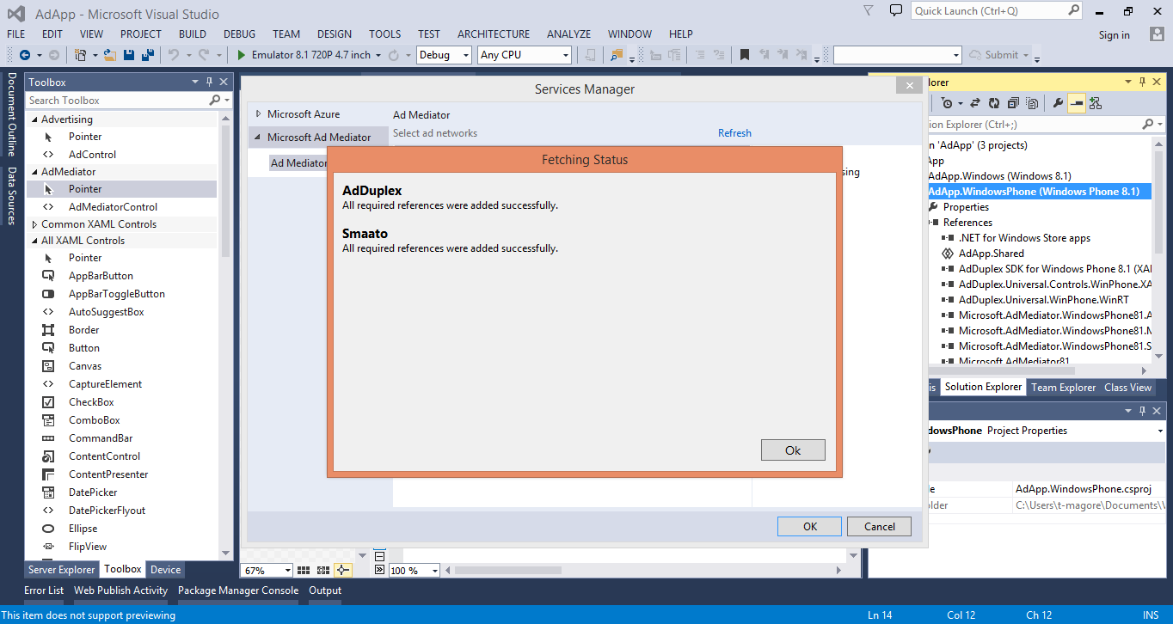Image resolution: width=1173 pixels, height=624 pixels.
Task: Click Pending Changes Filter clock icon in Solution Explorer
Action: point(947,103)
